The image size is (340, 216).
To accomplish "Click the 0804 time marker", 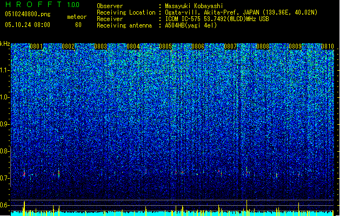I will coord(133,46).
